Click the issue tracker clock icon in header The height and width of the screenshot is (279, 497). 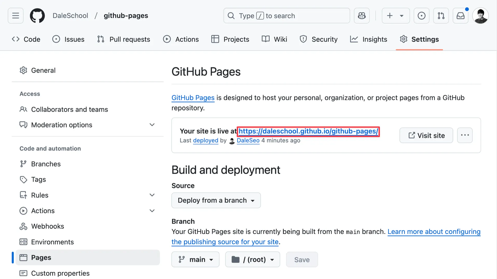pyautogui.click(x=421, y=16)
